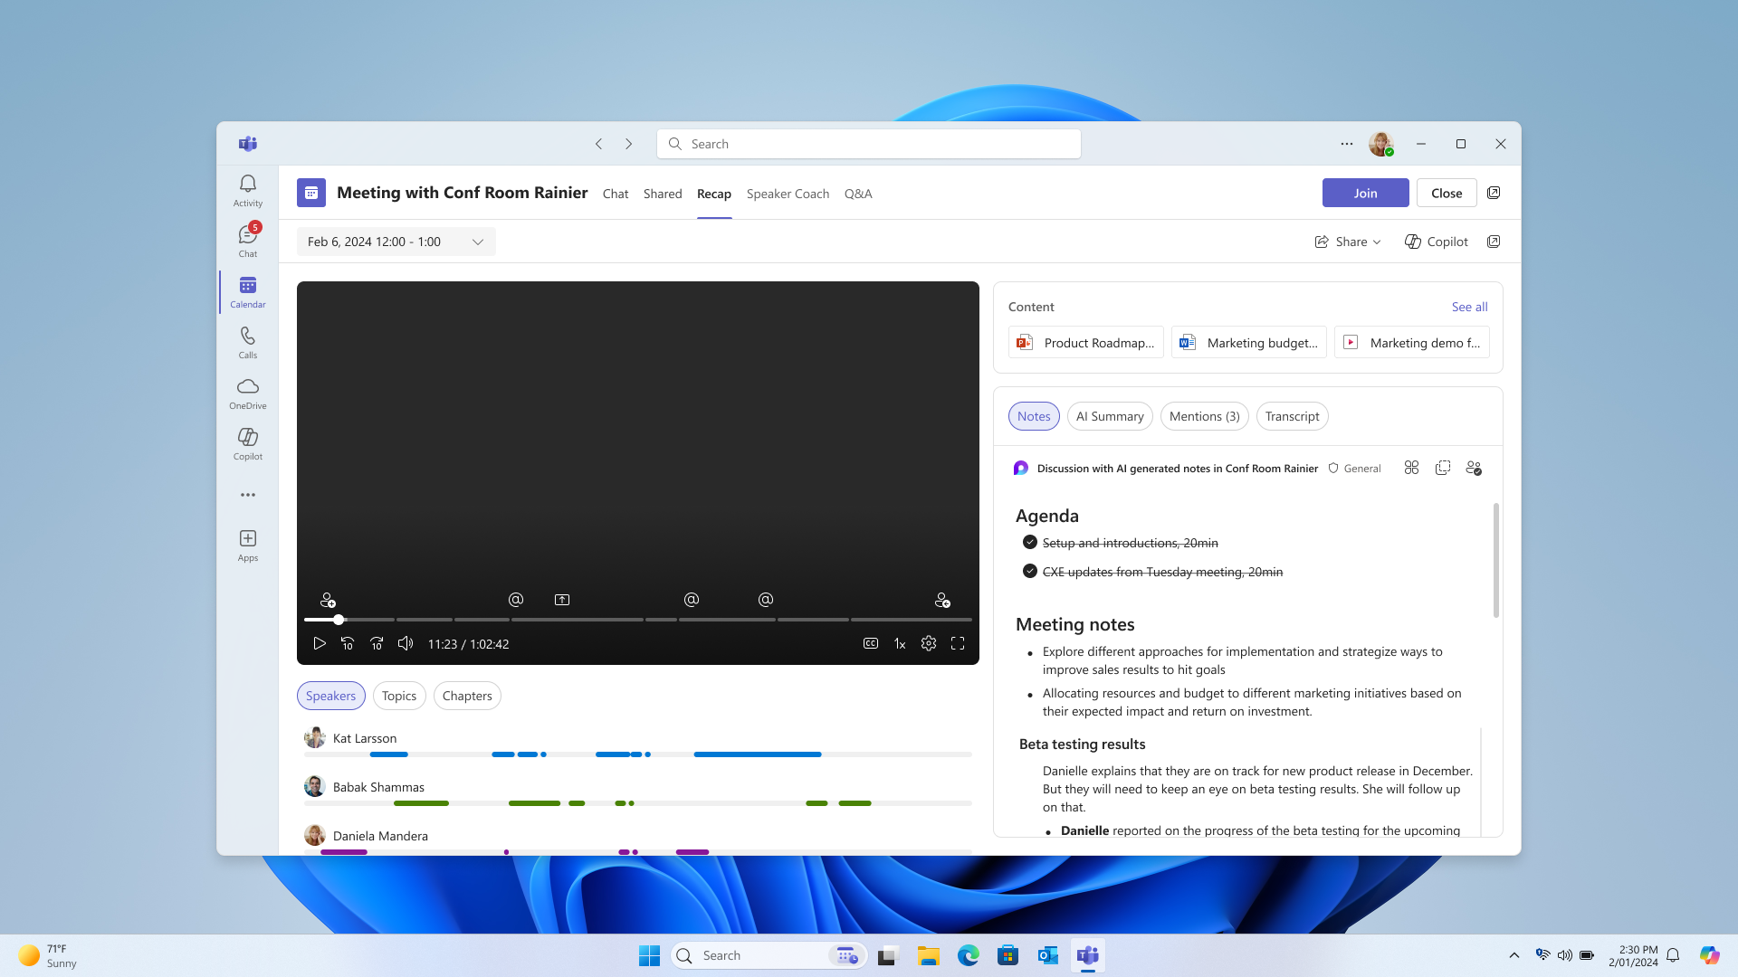Expand the Feb 6, 2024 date dropdown
Image resolution: width=1738 pixels, height=977 pixels.
(x=396, y=242)
